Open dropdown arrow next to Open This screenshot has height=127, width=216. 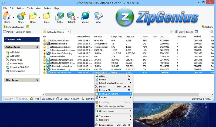point(39,17)
